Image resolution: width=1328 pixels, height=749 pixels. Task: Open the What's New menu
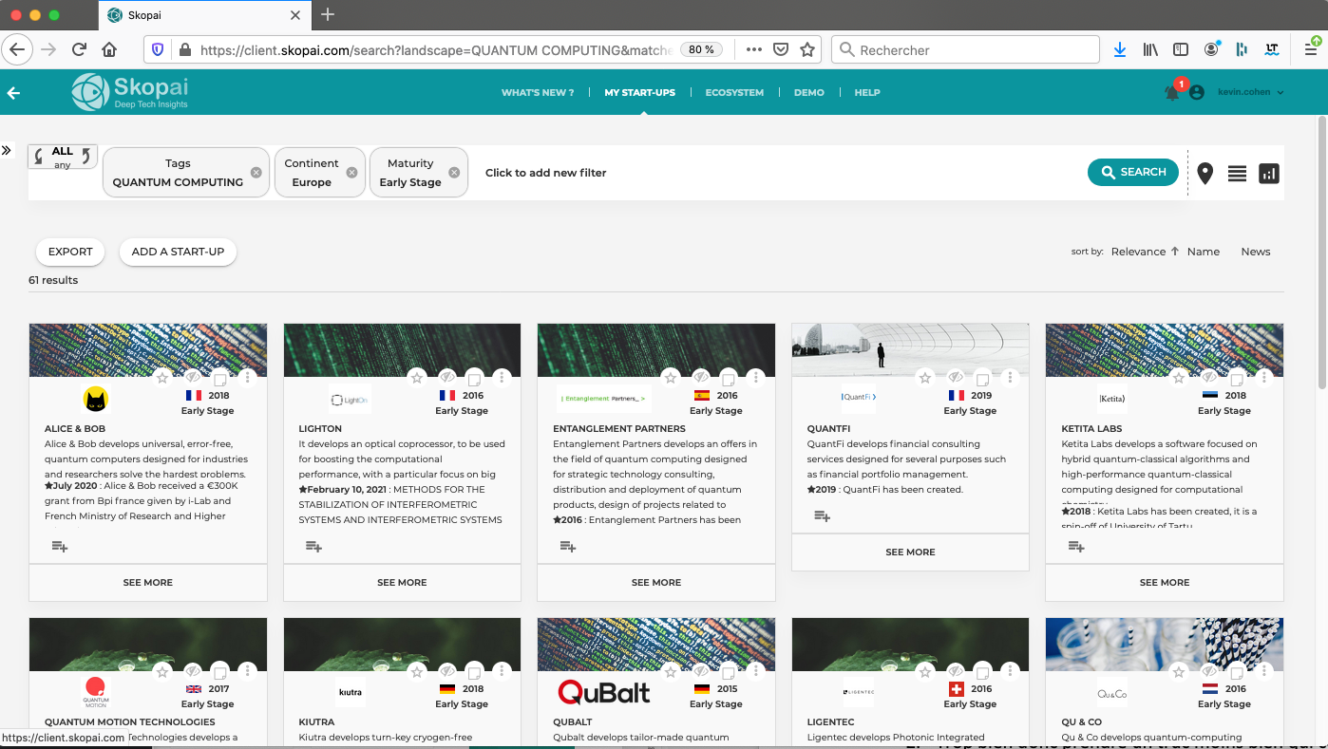click(538, 92)
